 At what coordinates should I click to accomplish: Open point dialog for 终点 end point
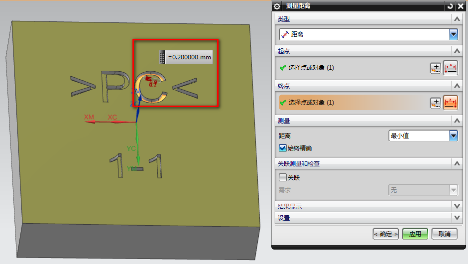point(436,103)
